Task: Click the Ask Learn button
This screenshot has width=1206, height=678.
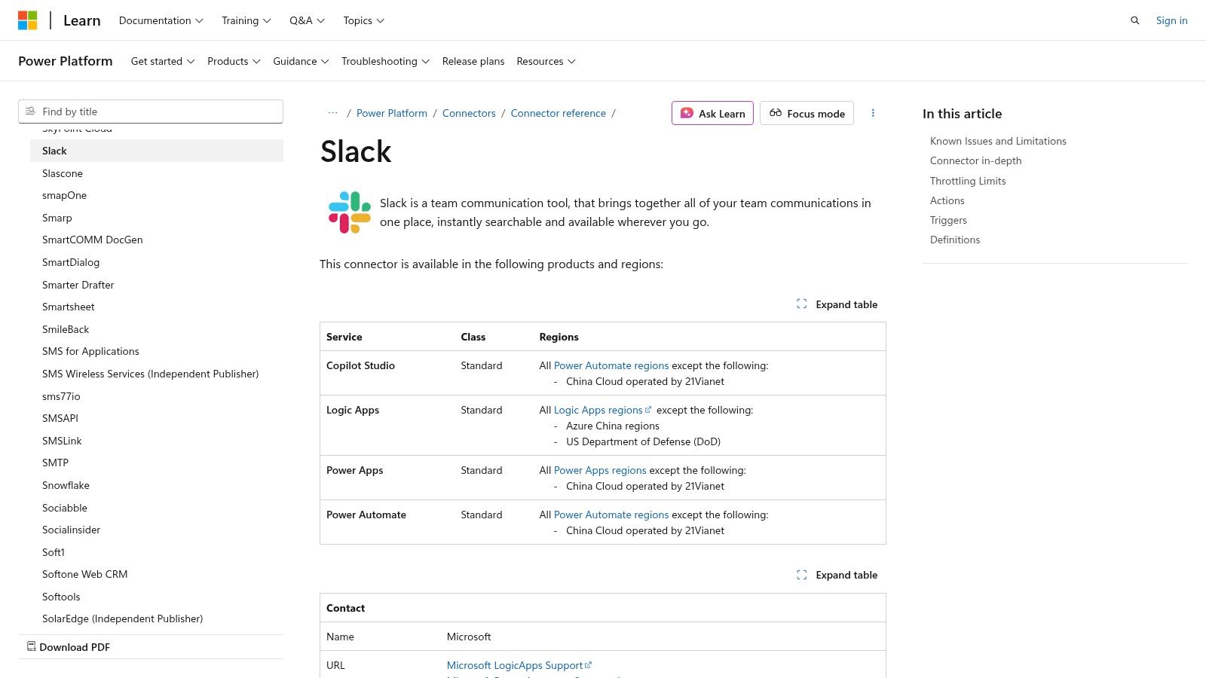Action: (x=712, y=113)
